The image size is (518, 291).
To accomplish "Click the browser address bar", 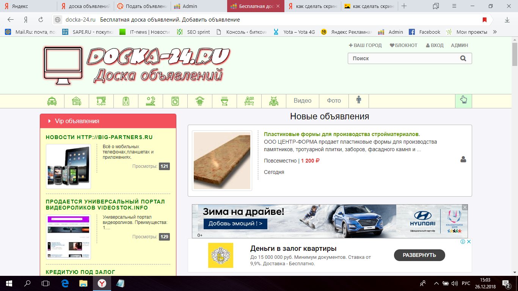I will [272, 20].
